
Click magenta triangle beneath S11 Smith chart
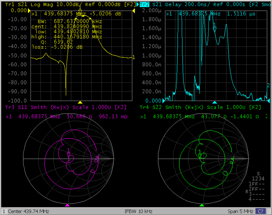click(x=68, y=205)
